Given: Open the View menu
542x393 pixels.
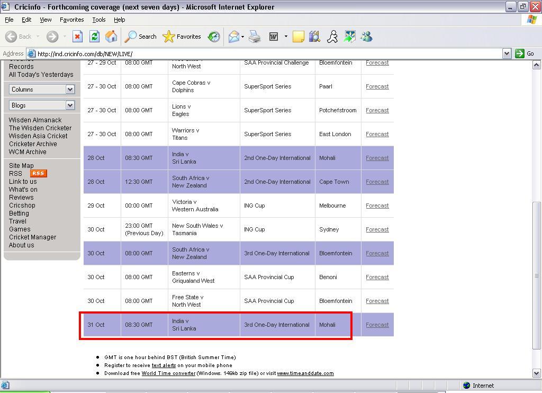Looking at the screenshot, I should tap(46, 20).
